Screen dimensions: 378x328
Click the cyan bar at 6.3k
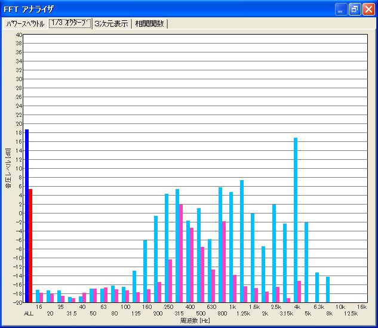coord(317,287)
